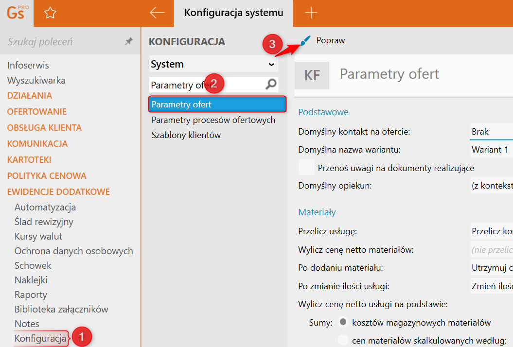Open Wyszukiwarka from sidebar
This screenshot has width=513, height=347.
(36, 80)
